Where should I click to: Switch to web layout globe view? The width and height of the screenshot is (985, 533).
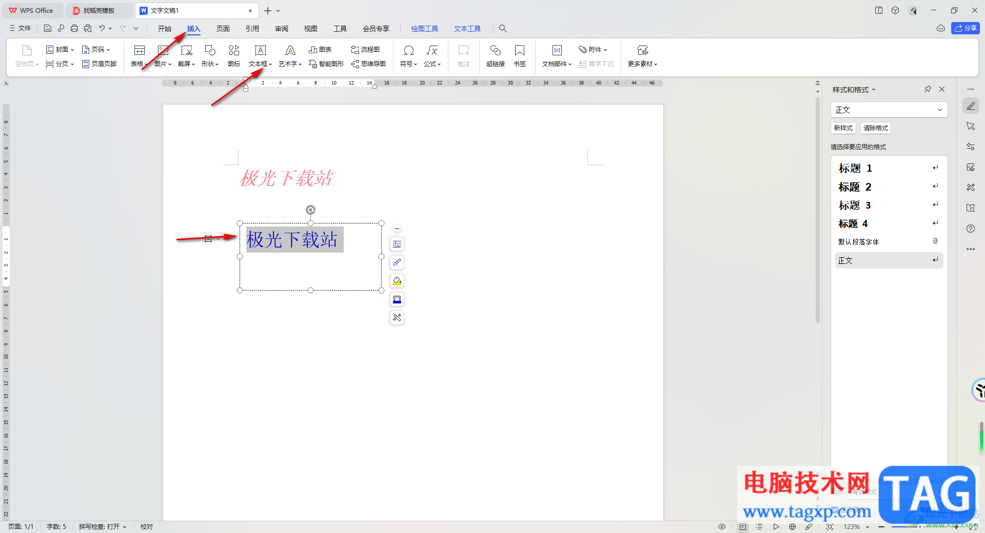pos(793,527)
